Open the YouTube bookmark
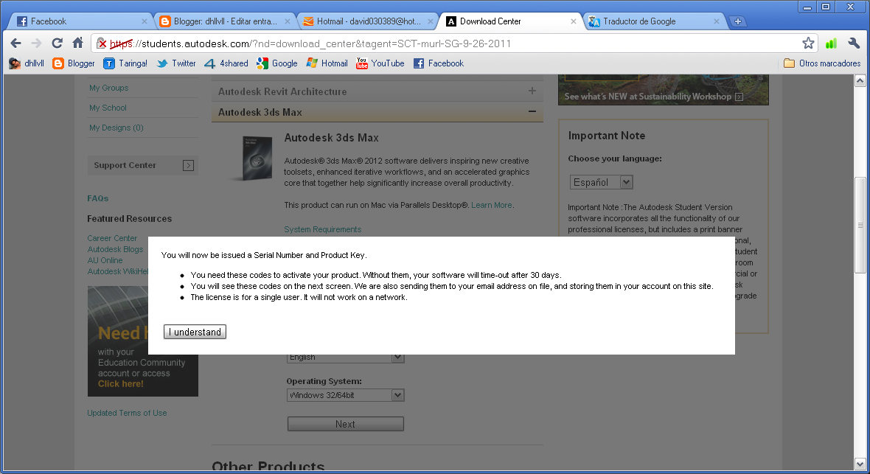The image size is (870, 474). (x=380, y=63)
